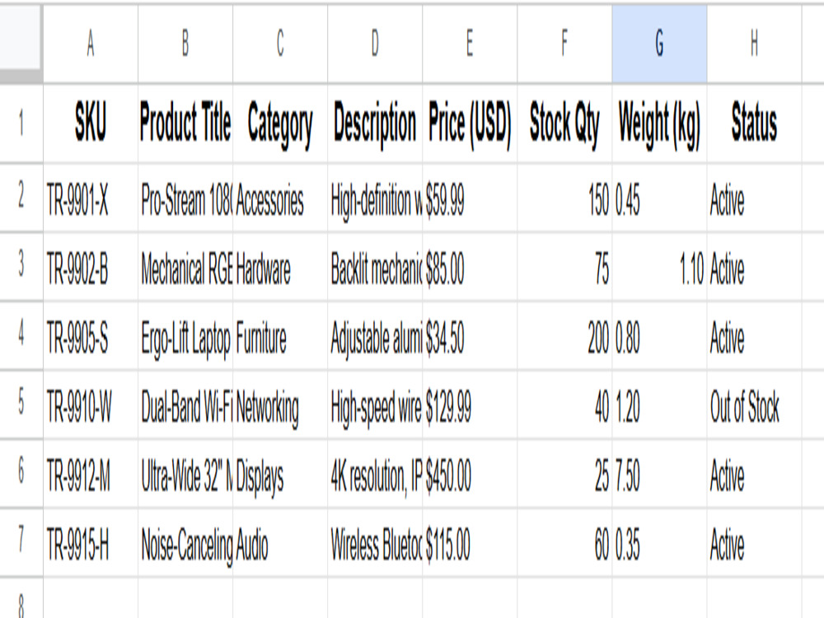Click the High-definition description cell
Screen dimensions: 824x618
[x=375, y=198]
